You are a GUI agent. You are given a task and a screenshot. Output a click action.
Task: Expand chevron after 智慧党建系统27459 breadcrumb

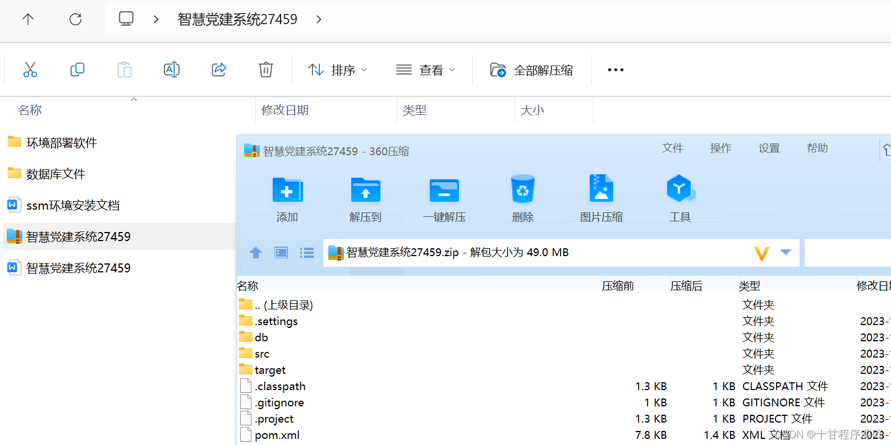pyautogui.click(x=319, y=20)
